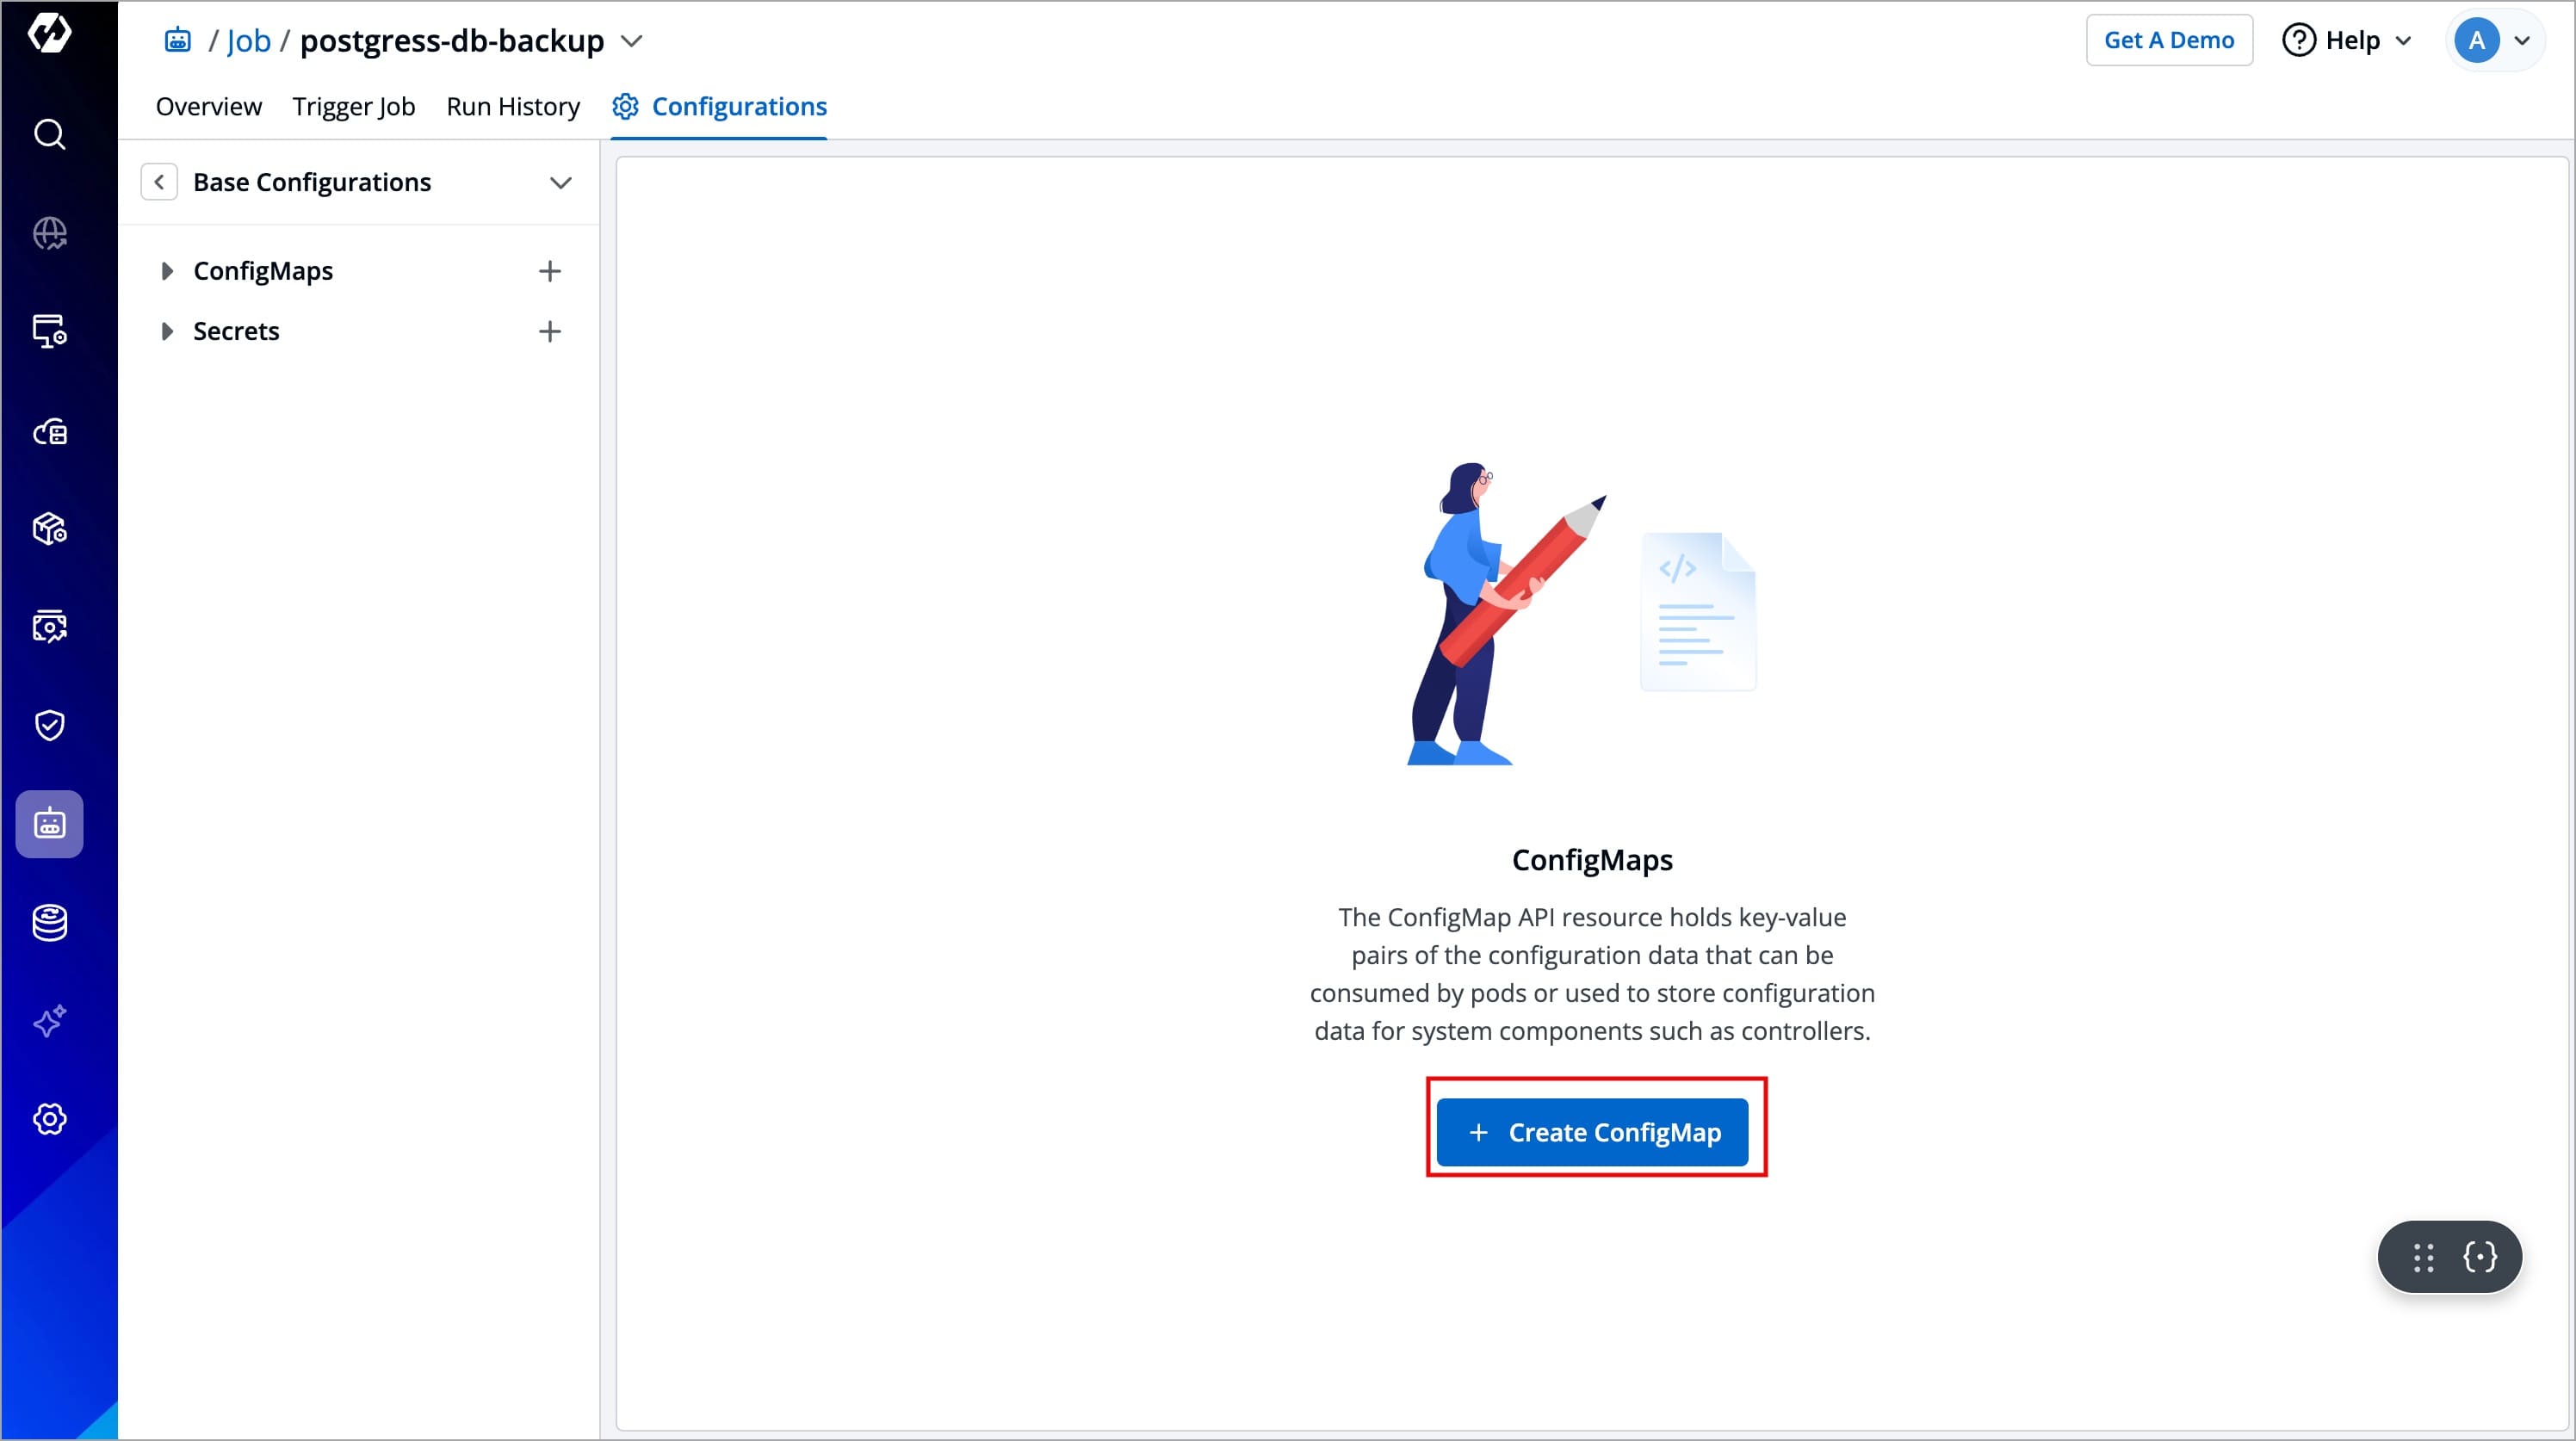This screenshot has height=1441, width=2576.
Task: Click the Get A Demo button
Action: point(2168,40)
